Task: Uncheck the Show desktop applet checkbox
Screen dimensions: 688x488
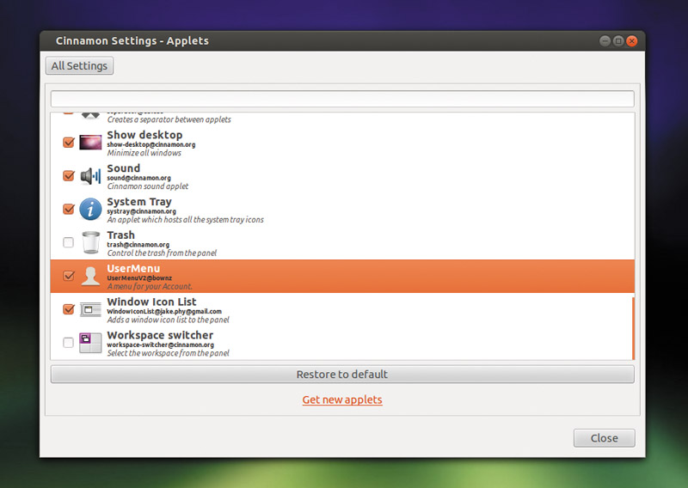Action: [69, 142]
